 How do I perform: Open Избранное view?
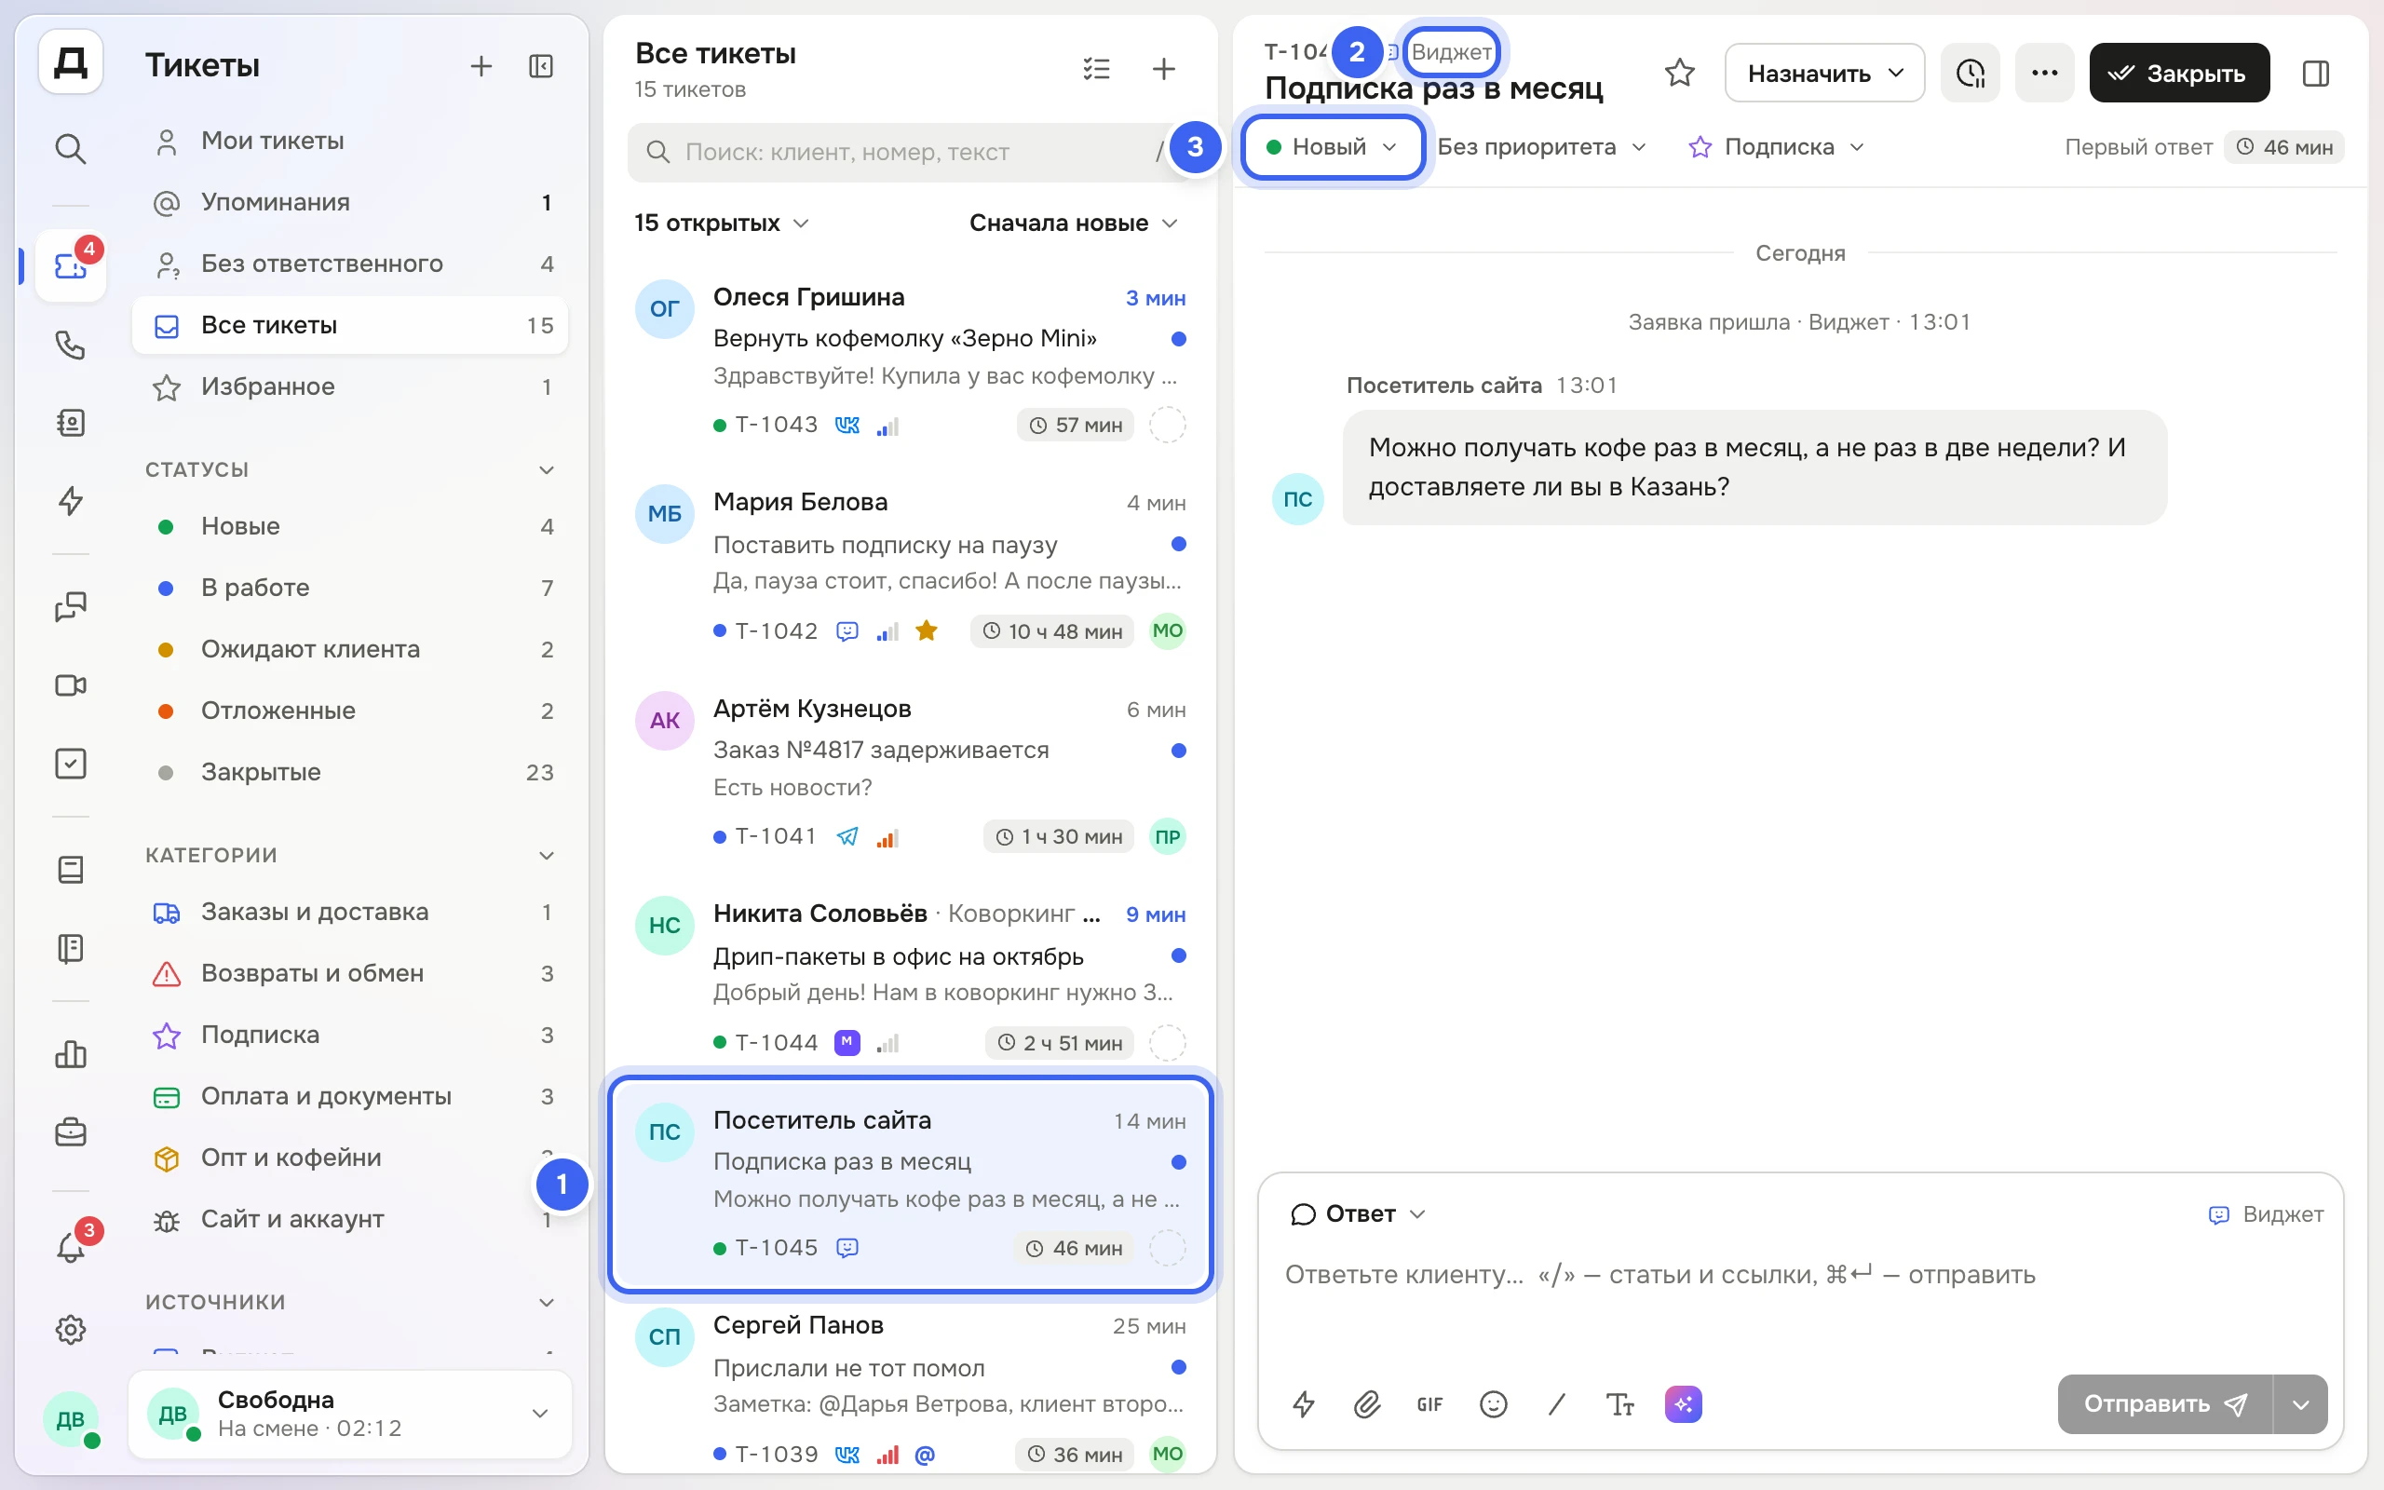click(x=350, y=386)
